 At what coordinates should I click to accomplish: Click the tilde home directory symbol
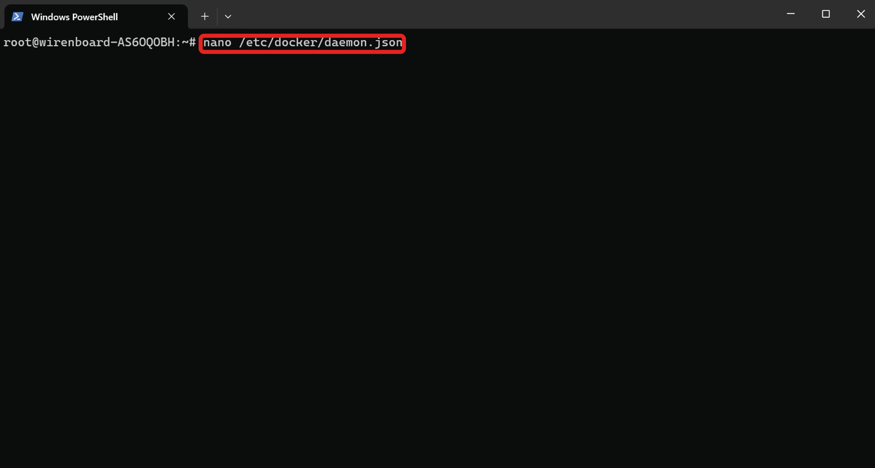click(185, 43)
